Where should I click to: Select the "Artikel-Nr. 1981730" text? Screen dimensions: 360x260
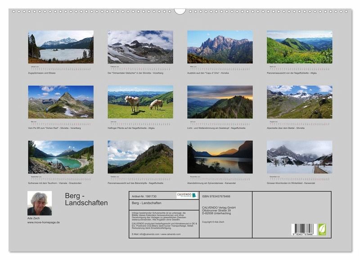point(144,196)
